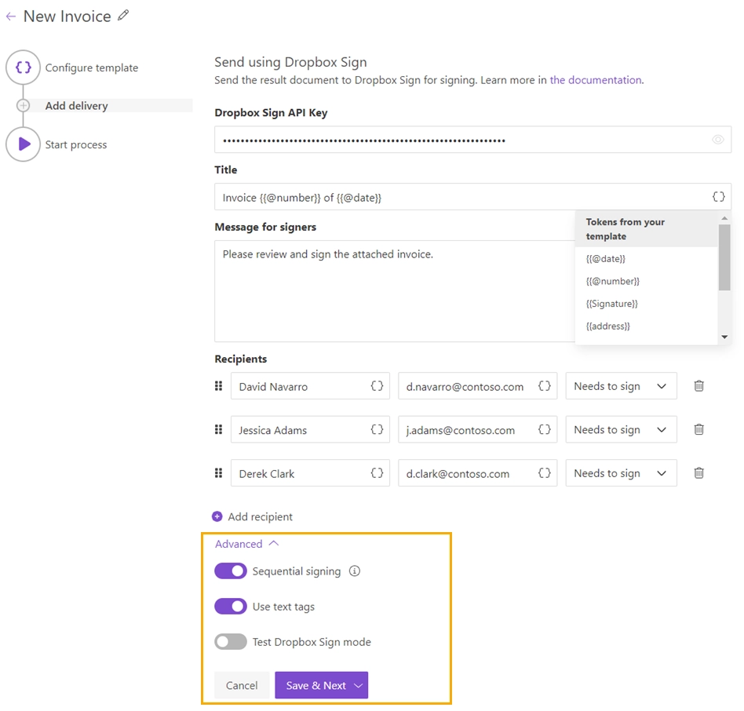Image resolution: width=744 pixels, height=711 pixels.
Task: Click the Jessica Adams name field
Action: (x=310, y=430)
